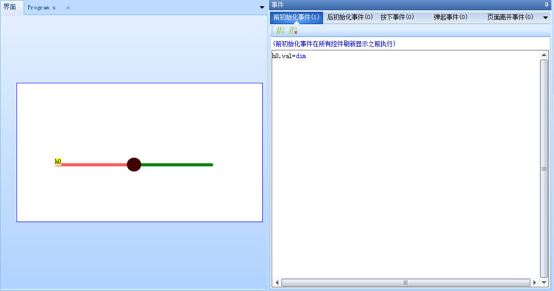Image resolution: width=554 pixels, height=291 pixels.
Task: Click the red portion of slider track
Action: point(93,165)
